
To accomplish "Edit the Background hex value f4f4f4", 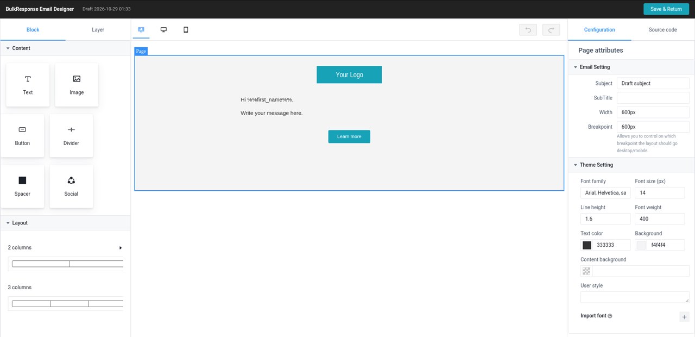I will [x=666, y=245].
